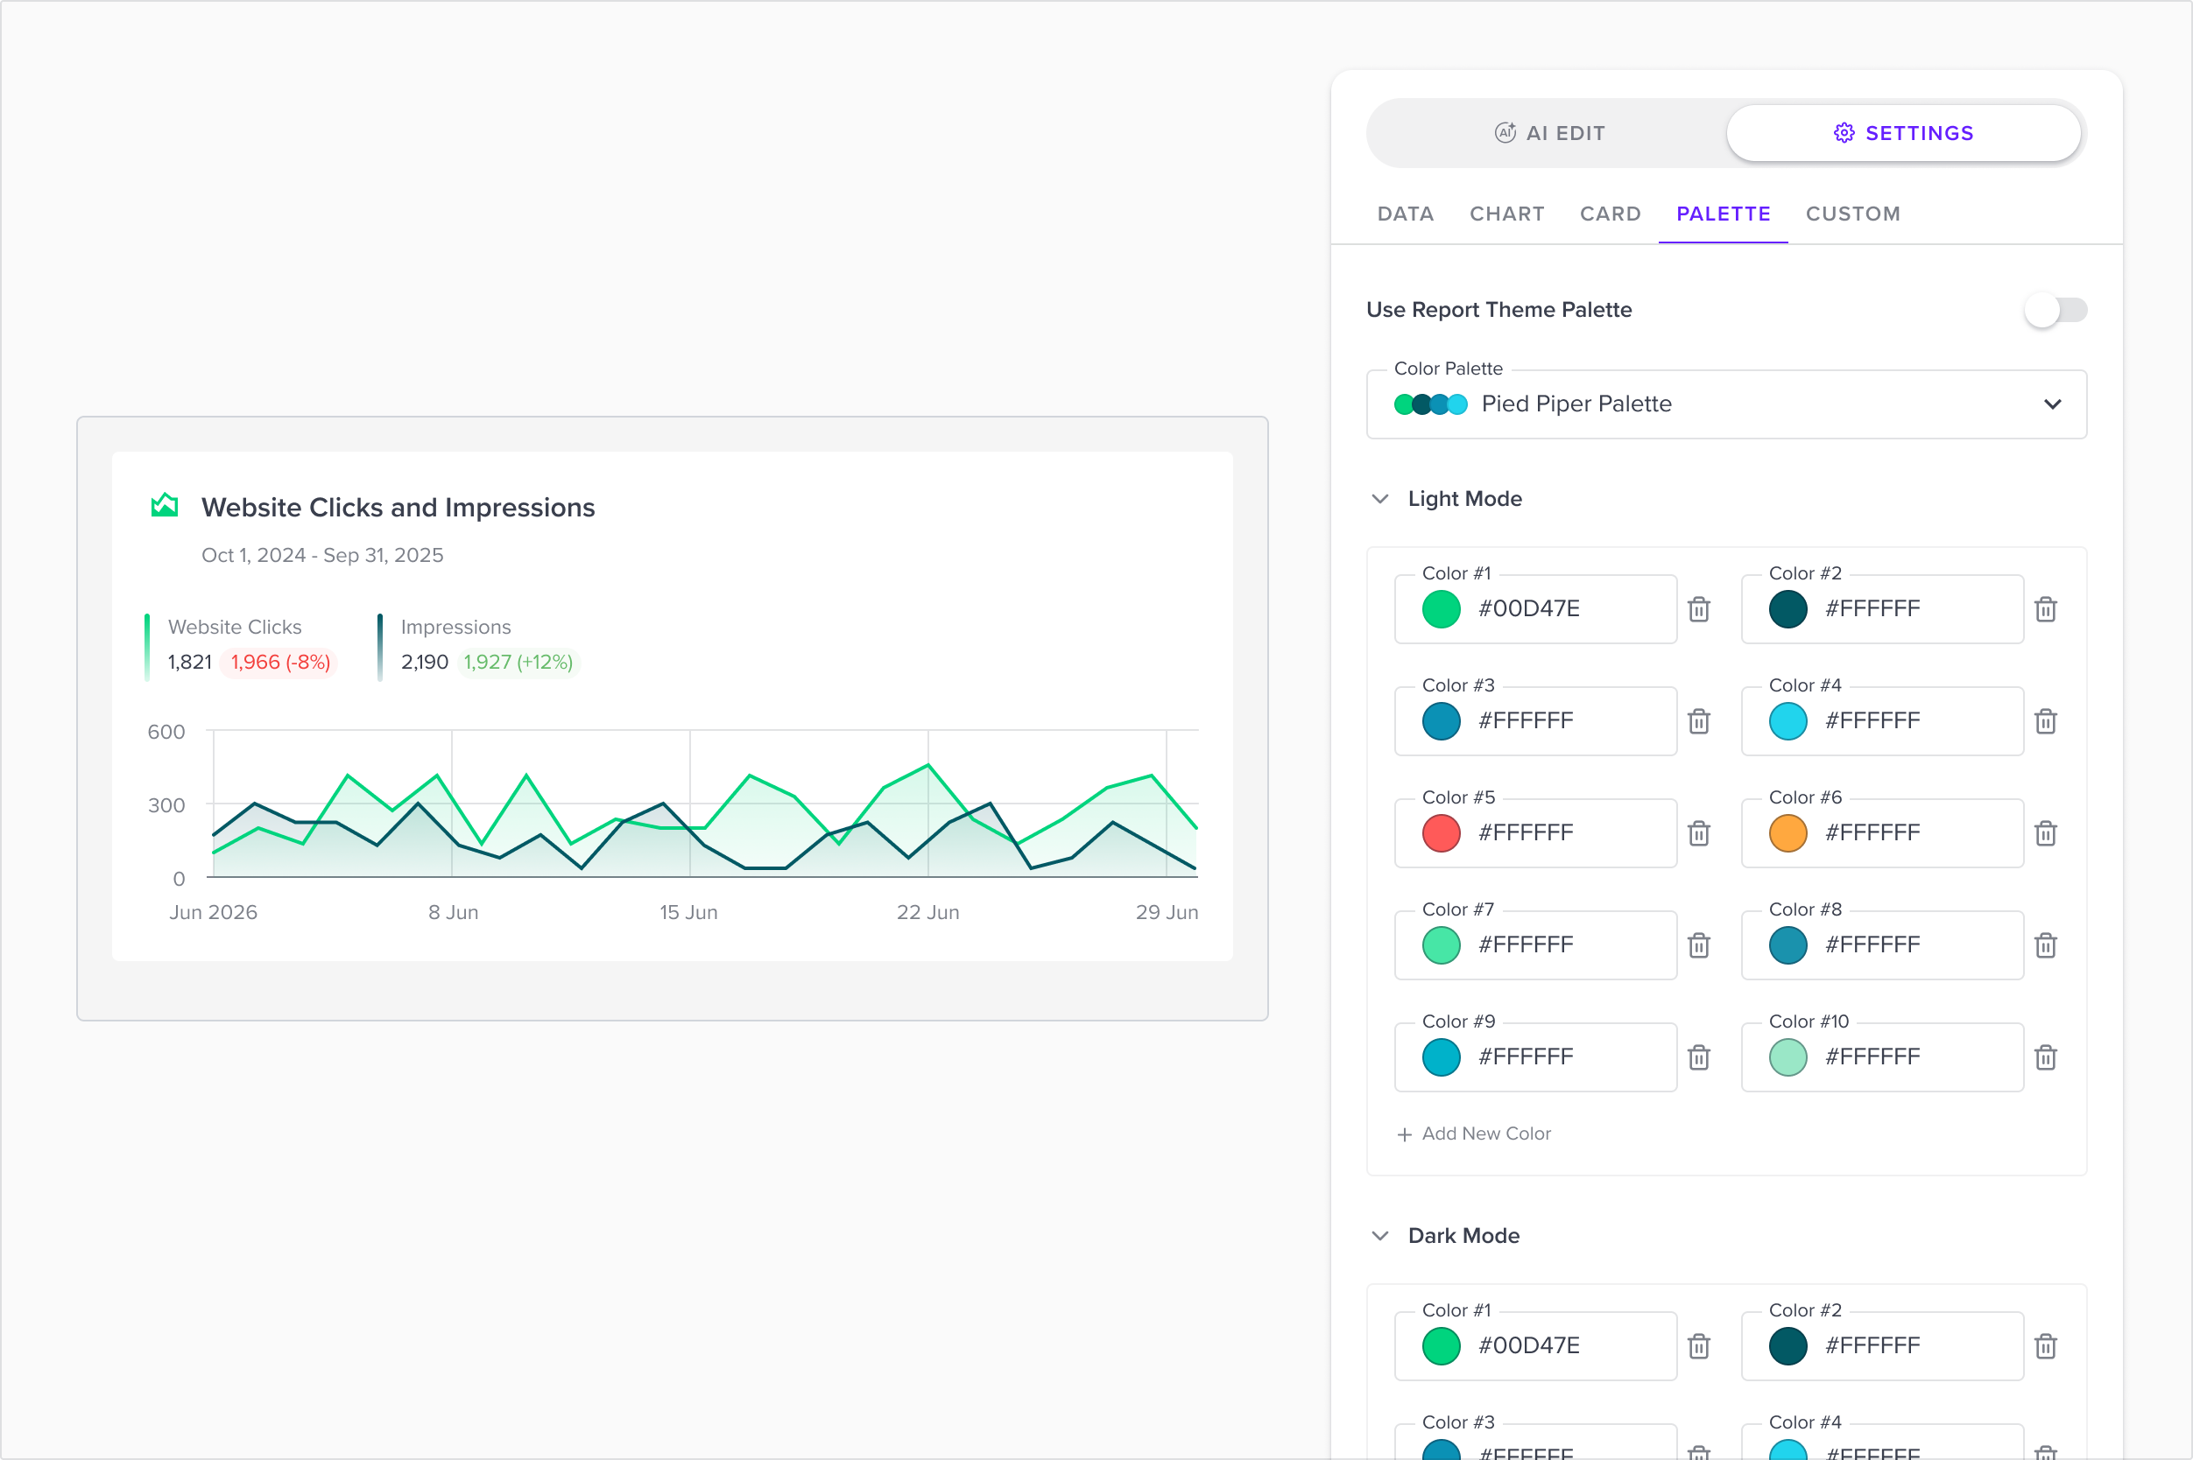Edit Light Mode Color #9 hex value

pyautogui.click(x=1526, y=1056)
